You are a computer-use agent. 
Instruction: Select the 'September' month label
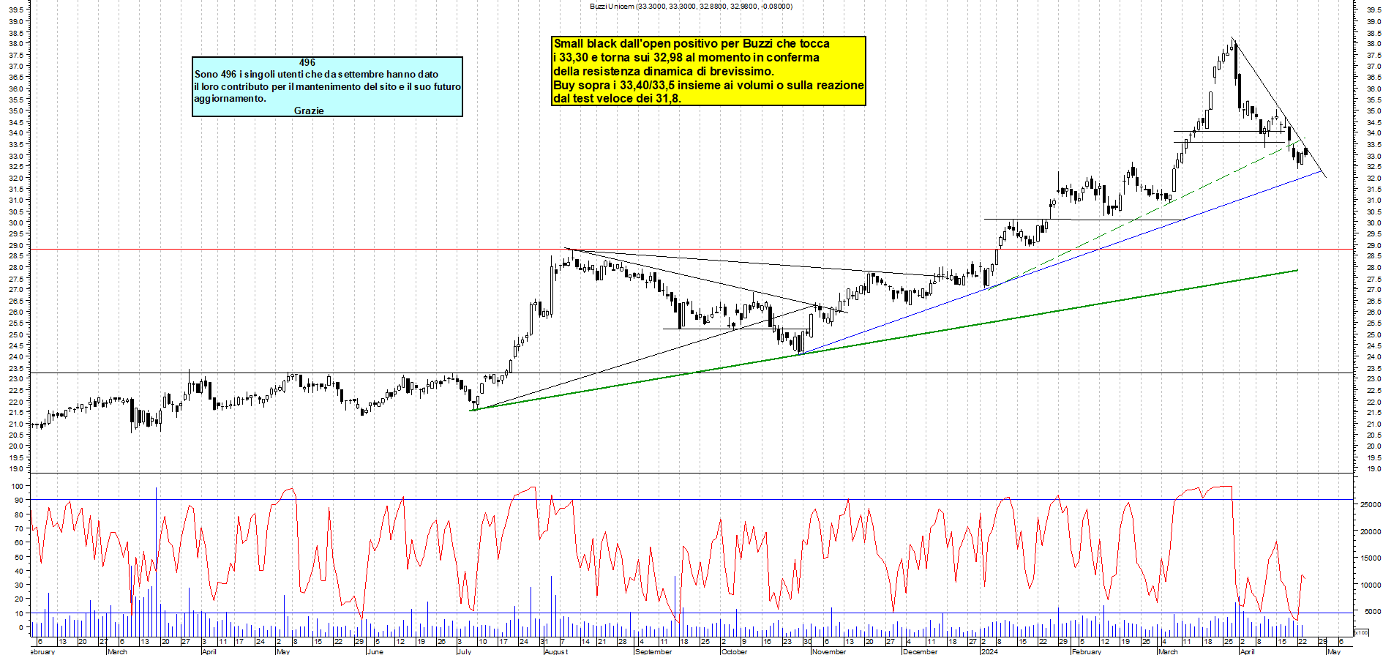[x=653, y=651]
